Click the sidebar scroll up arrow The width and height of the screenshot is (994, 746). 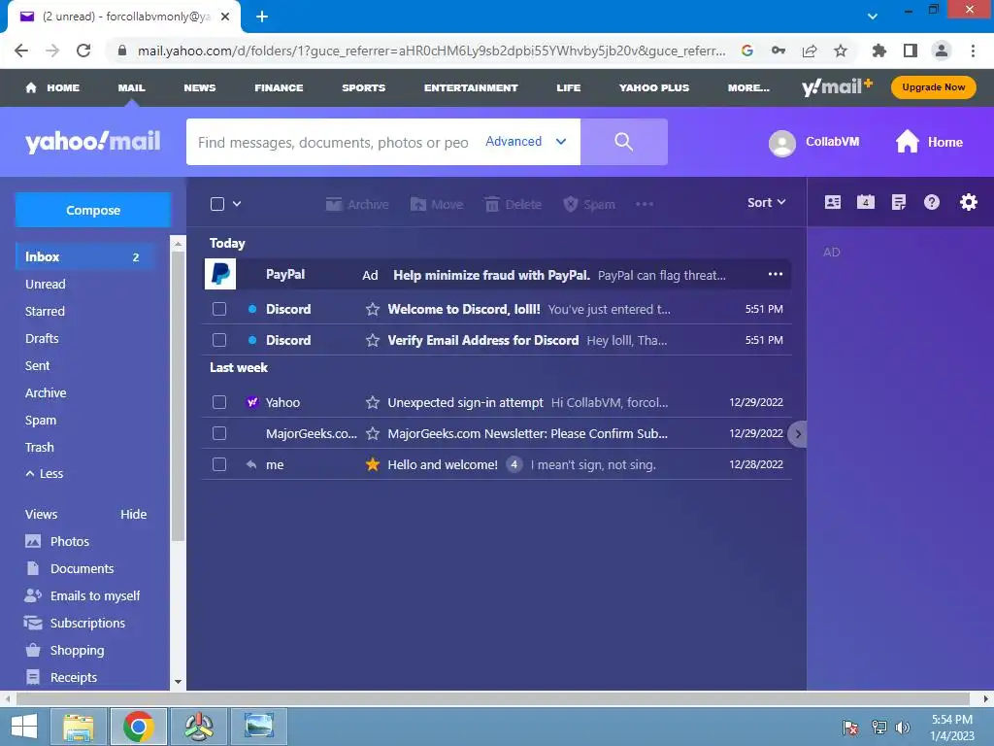tap(179, 244)
